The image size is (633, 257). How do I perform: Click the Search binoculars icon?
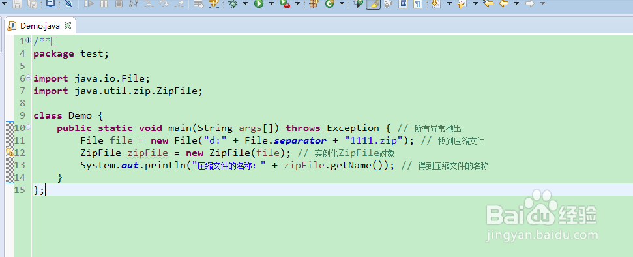(x=388, y=4)
